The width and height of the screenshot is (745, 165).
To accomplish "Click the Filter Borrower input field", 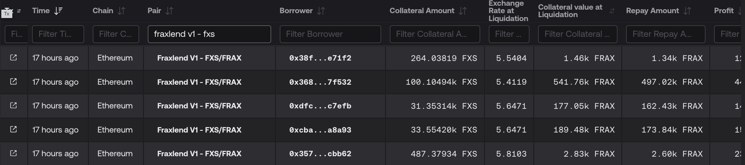I will pos(330,34).
